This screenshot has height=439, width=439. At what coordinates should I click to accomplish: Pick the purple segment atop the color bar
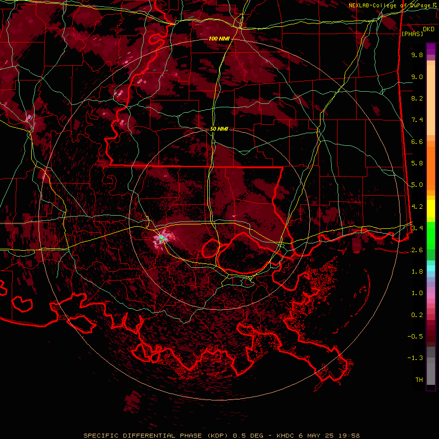pos(431,49)
